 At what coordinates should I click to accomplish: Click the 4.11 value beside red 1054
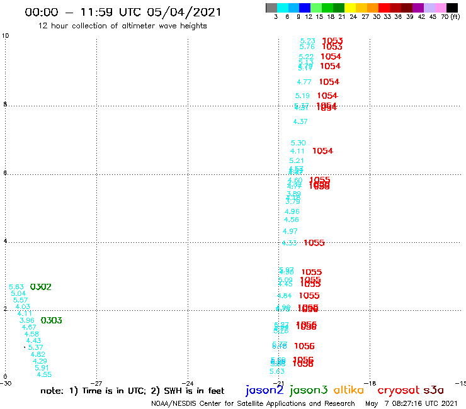click(297, 151)
